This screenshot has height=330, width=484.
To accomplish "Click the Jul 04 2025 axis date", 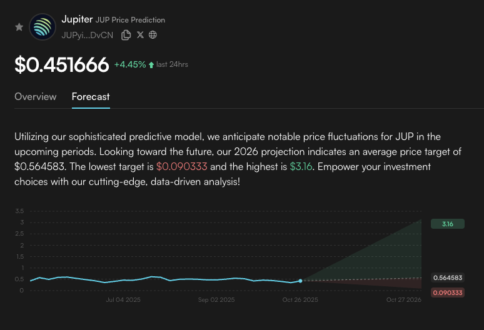I will coord(123,300).
